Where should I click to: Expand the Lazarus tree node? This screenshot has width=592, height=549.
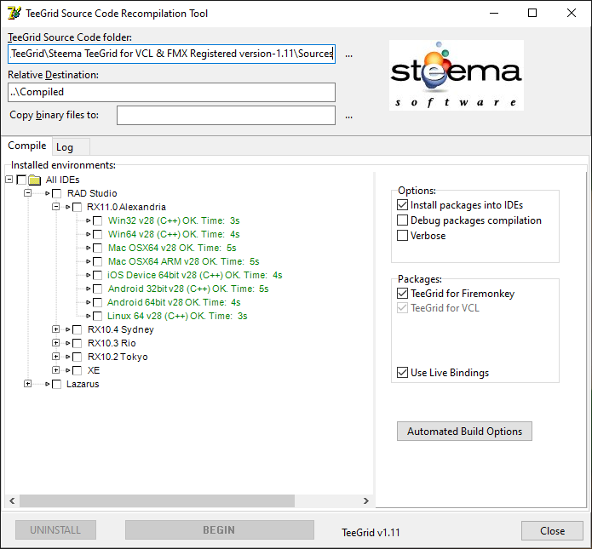point(27,383)
